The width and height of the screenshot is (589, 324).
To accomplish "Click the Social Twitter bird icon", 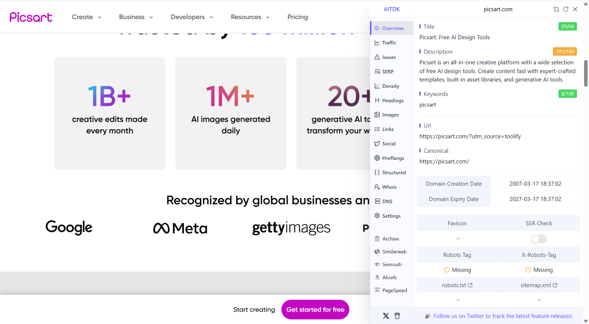I will click(x=377, y=143).
